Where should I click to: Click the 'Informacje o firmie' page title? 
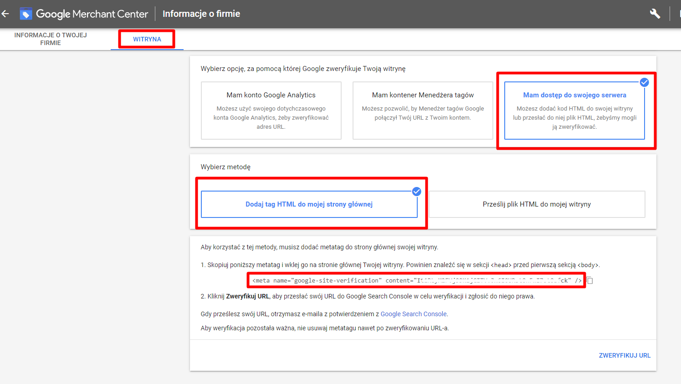[201, 14]
